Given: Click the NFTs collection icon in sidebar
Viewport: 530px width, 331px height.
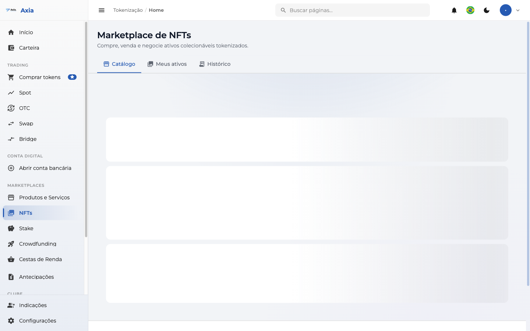Looking at the screenshot, I should click(x=11, y=213).
